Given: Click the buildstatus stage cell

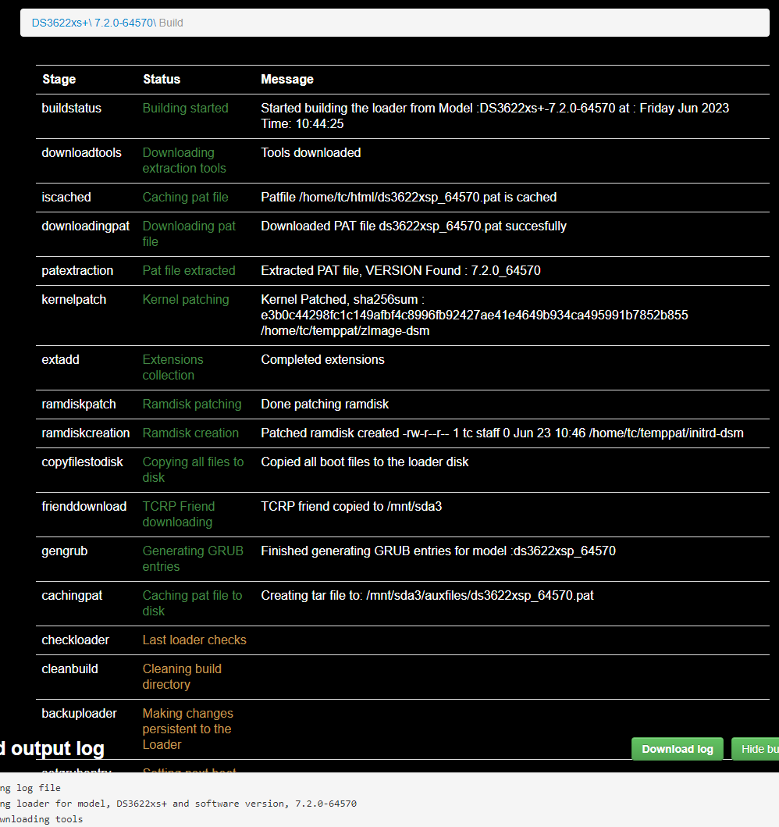Looking at the screenshot, I should pyautogui.click(x=72, y=108).
